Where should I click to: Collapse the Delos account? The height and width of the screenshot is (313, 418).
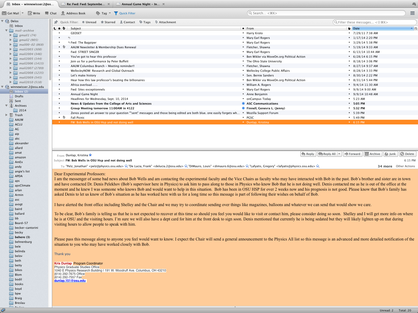pyautogui.click(x=2, y=21)
